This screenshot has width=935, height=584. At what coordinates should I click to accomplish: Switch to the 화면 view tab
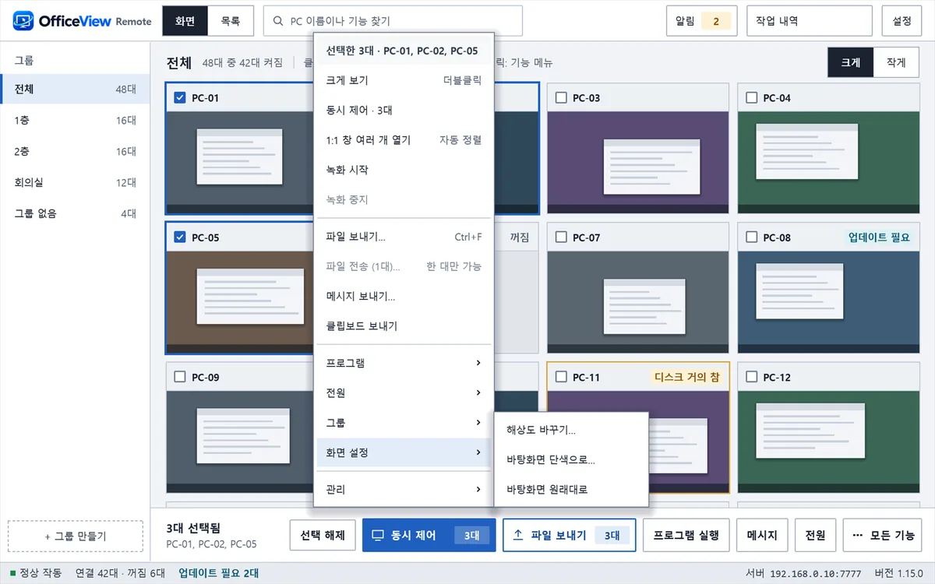(x=185, y=21)
